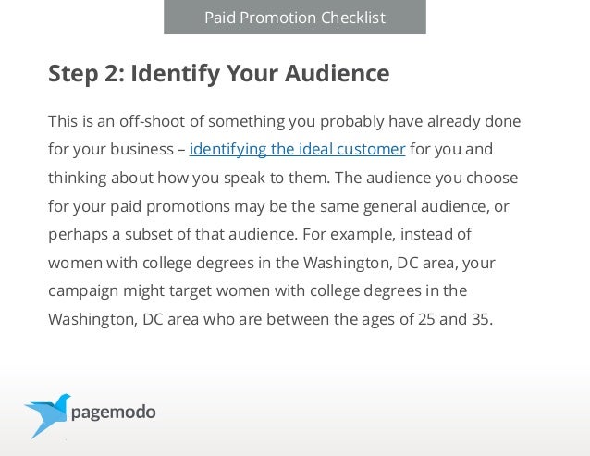Click 'Step 2:' in the slide heading

click(87, 74)
